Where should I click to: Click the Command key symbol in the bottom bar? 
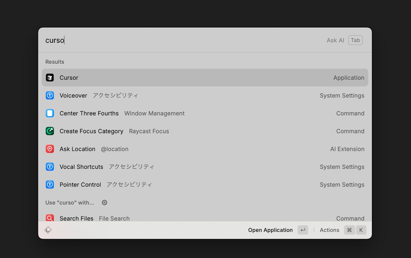[349, 230]
